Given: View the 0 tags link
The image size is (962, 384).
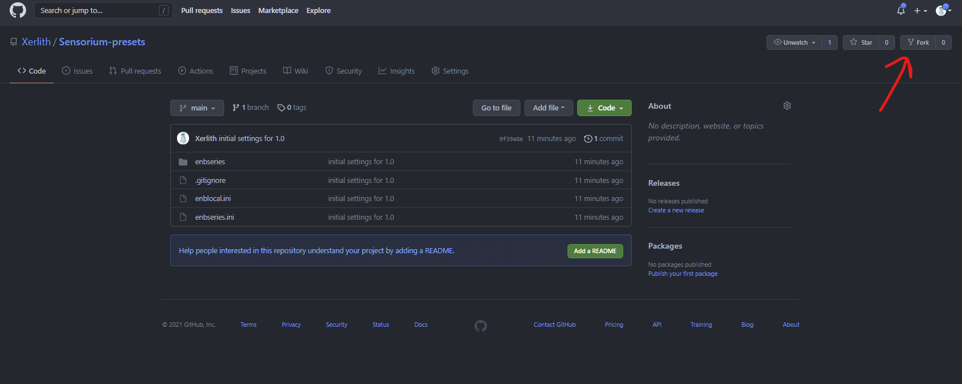Looking at the screenshot, I should tap(292, 108).
